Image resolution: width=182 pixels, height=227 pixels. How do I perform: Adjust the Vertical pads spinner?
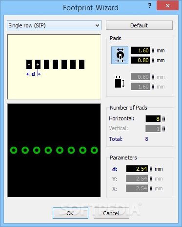tap(163, 129)
